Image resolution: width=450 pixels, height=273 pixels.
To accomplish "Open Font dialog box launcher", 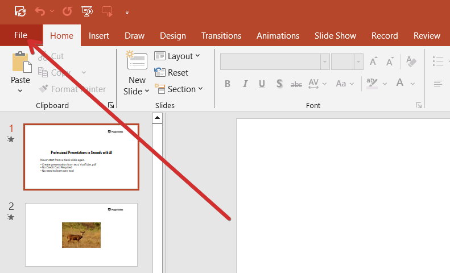I will [x=419, y=105].
